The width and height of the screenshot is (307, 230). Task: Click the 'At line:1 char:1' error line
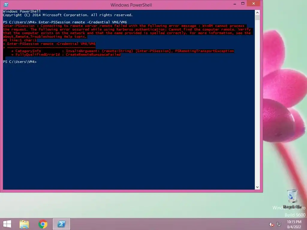[x=20, y=40]
